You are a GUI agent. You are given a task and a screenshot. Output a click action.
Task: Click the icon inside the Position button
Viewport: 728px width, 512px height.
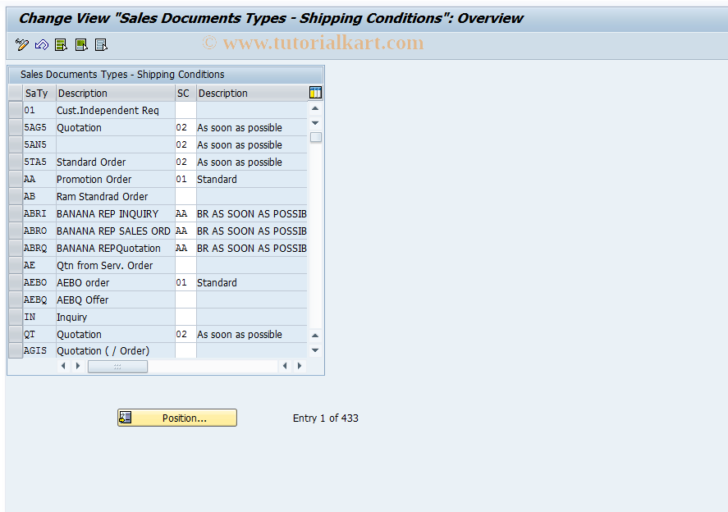(126, 418)
